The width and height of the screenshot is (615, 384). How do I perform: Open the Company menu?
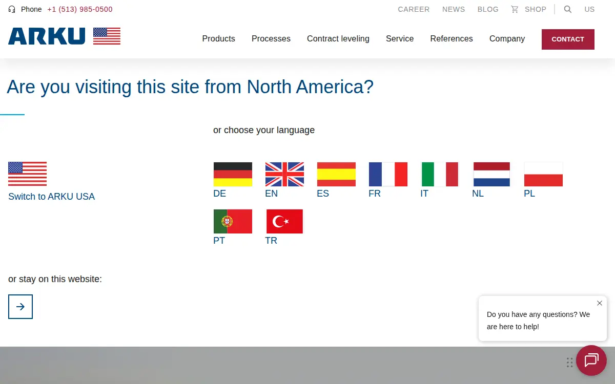(x=507, y=39)
